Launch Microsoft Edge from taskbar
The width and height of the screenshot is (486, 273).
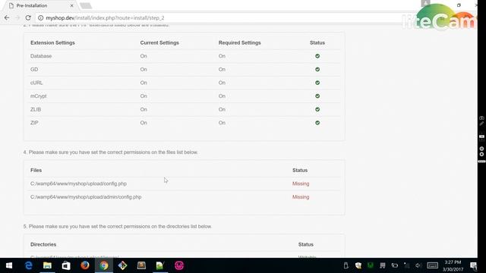click(29, 265)
